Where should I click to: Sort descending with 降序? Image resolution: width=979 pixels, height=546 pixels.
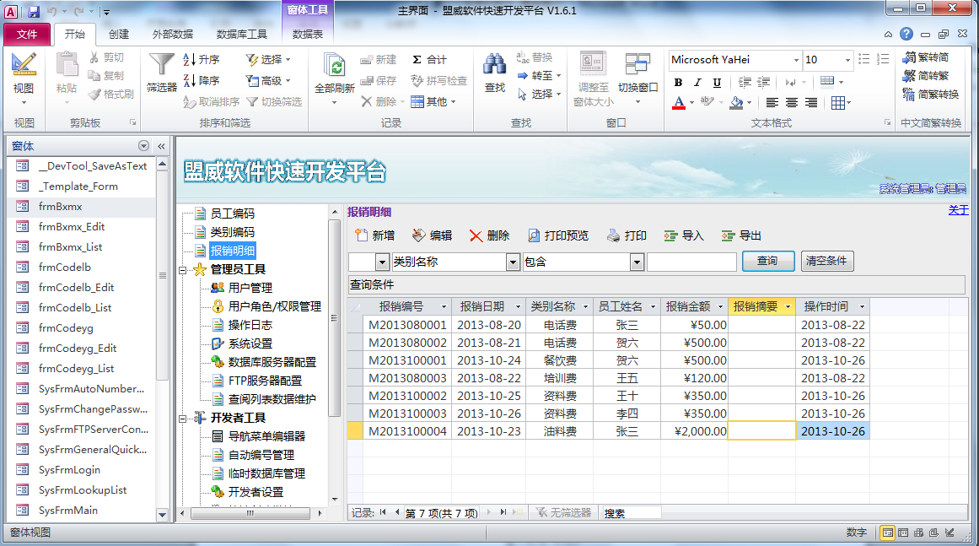pyautogui.click(x=201, y=80)
